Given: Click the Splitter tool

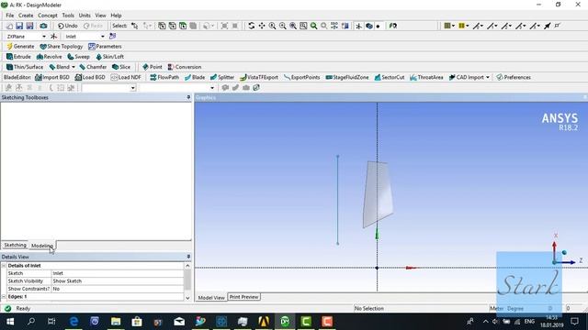Looking at the screenshot, I should coord(222,77).
